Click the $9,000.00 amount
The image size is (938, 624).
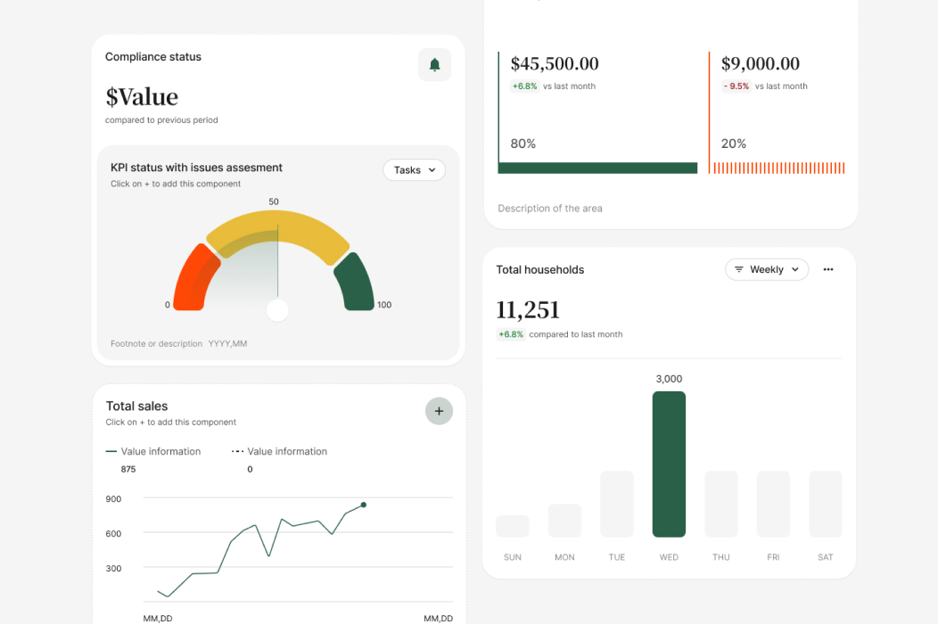(x=760, y=63)
